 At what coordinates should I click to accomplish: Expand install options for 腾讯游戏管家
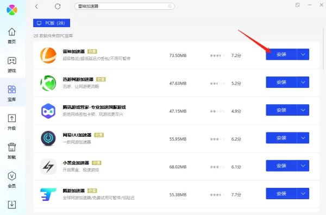click(303, 110)
